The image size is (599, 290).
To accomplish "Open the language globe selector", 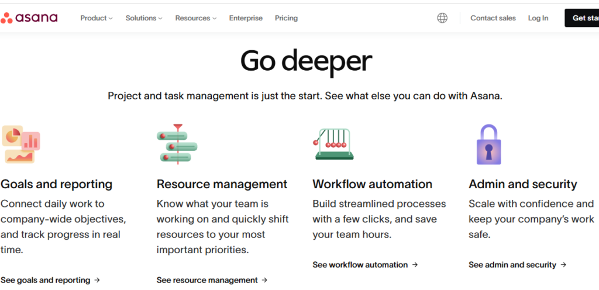I will click(442, 18).
